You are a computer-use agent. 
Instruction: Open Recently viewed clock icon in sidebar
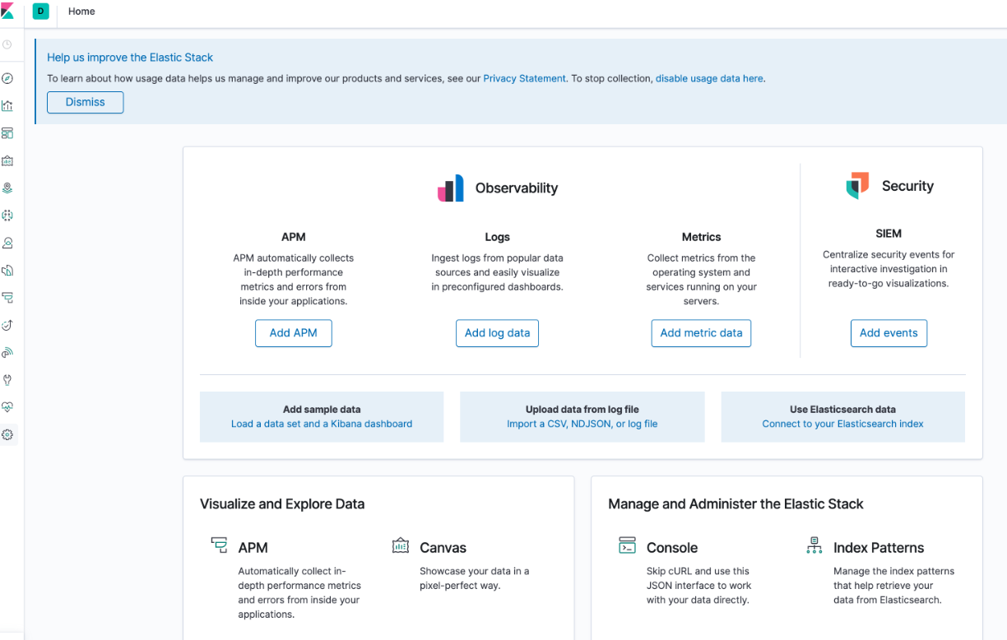tap(7, 44)
